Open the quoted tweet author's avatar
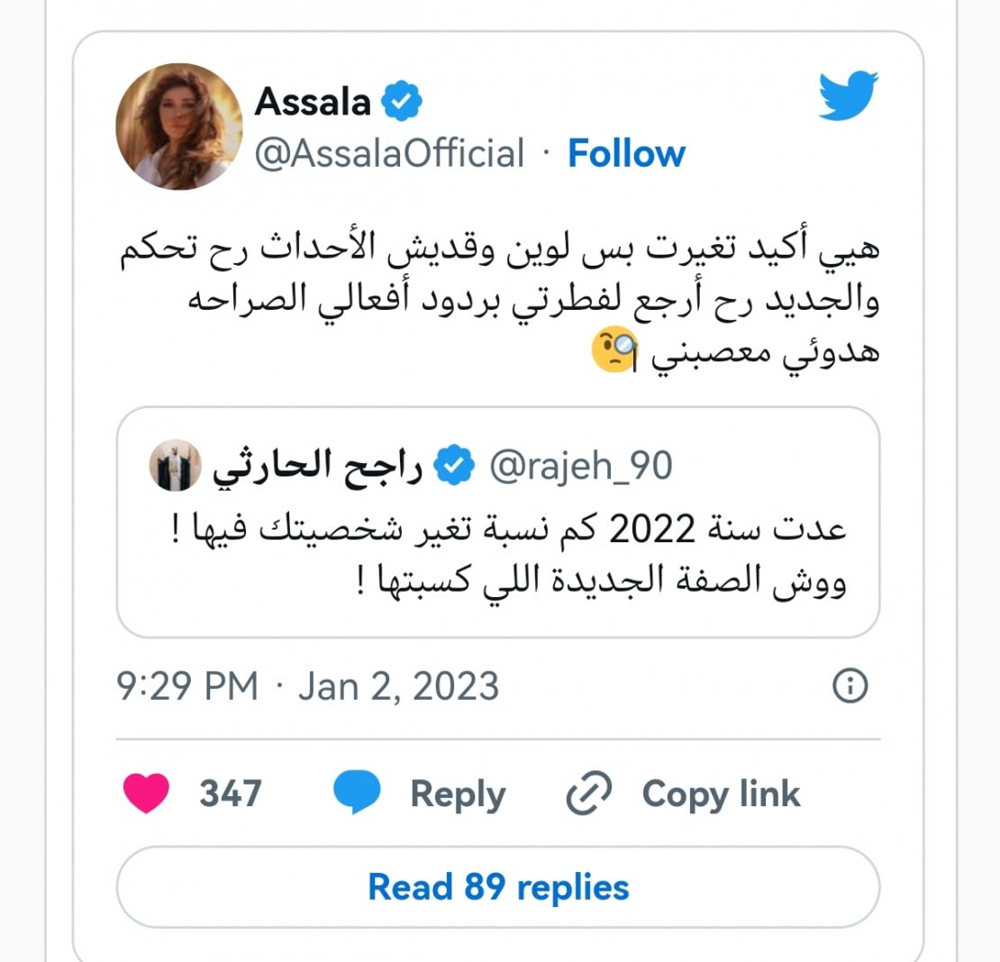Screen dimensions: 1000x962 [x=173, y=467]
